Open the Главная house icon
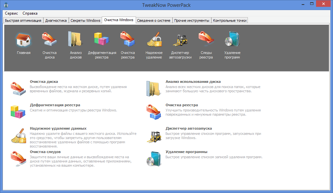The width and height of the screenshot is (333, 193). pyautogui.click(x=23, y=40)
